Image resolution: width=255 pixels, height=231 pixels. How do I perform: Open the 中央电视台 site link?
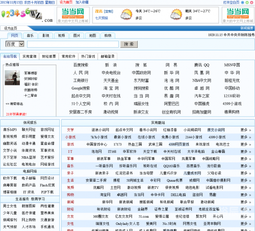[x=111, y=73]
